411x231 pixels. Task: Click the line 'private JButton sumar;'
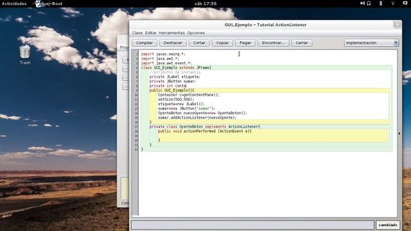click(173, 81)
